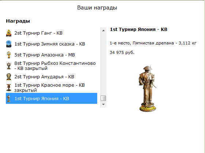
Task: Click the awards list scrollbar thumb
Action: point(103,98)
